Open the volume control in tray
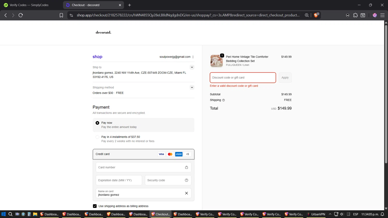The width and height of the screenshot is (388, 218). [x=342, y=214]
